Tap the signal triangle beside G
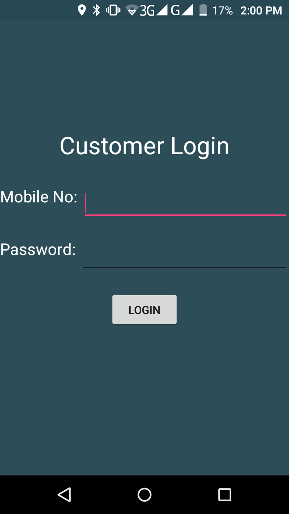The height and width of the screenshot is (514, 289). (x=187, y=10)
